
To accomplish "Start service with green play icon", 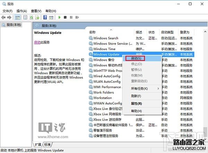I will pyautogui.click(x=59, y=17).
